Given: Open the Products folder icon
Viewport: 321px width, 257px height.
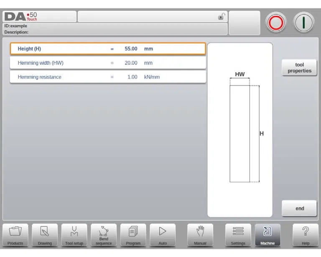Looking at the screenshot, I should click(15, 235).
